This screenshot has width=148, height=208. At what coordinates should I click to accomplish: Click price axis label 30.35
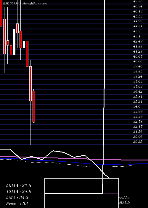pyautogui.click(x=138, y=142)
